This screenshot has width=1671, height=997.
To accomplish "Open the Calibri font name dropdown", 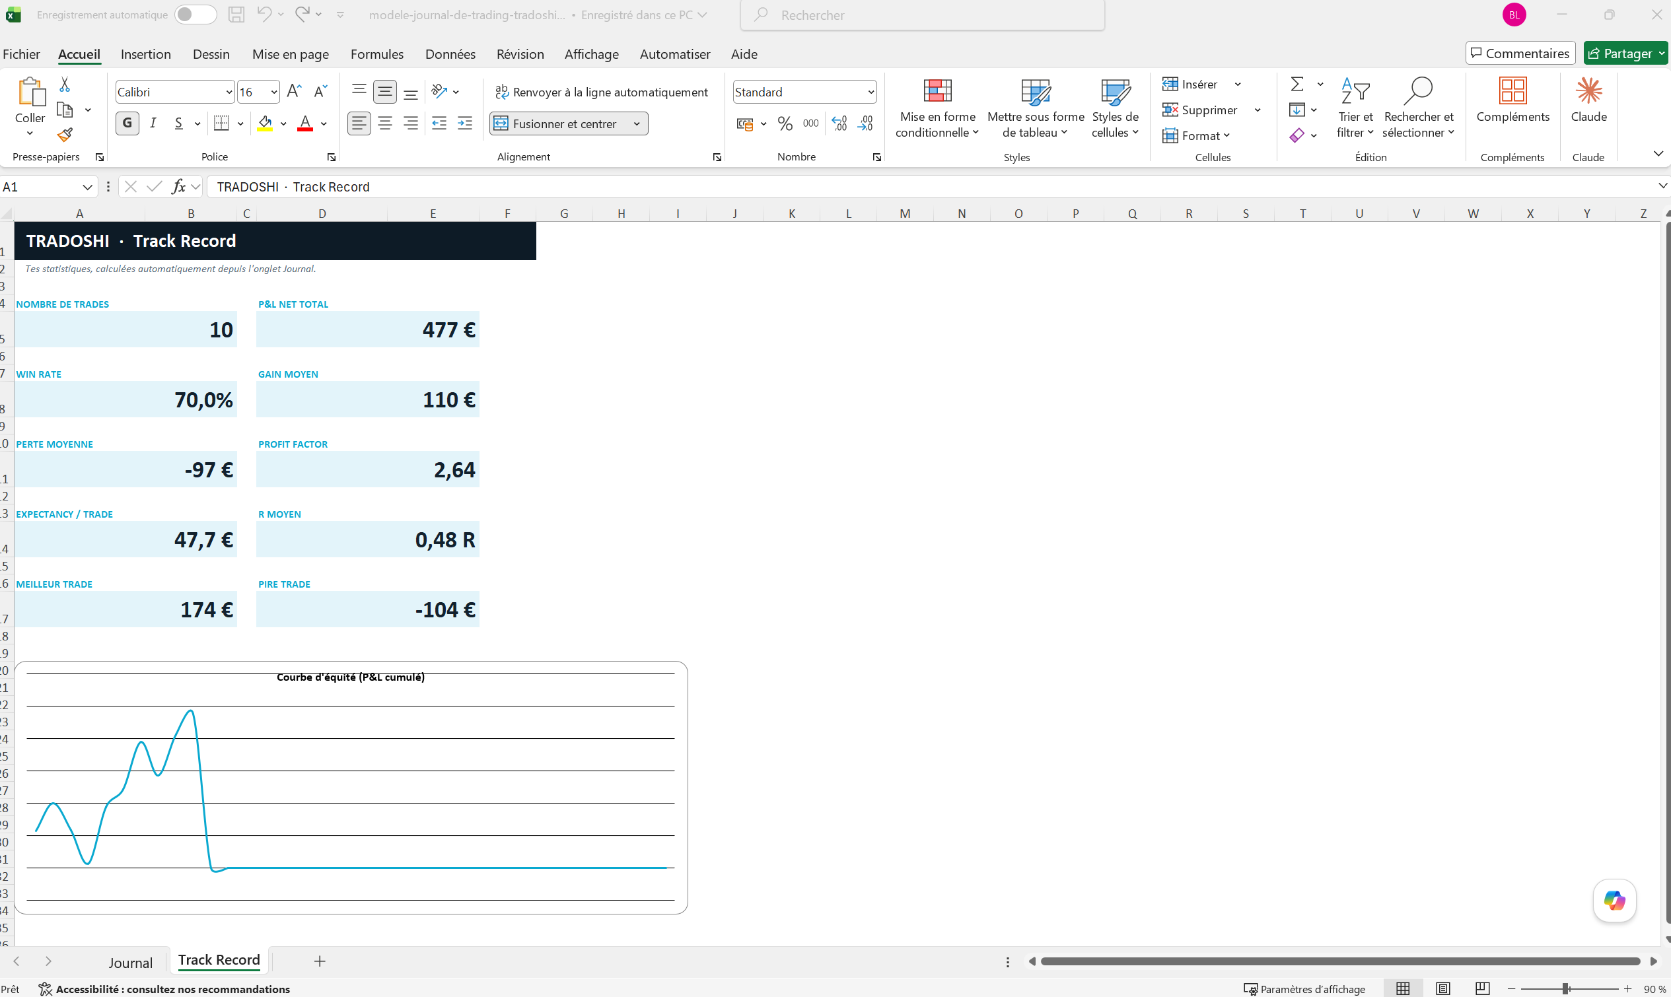I will [229, 92].
